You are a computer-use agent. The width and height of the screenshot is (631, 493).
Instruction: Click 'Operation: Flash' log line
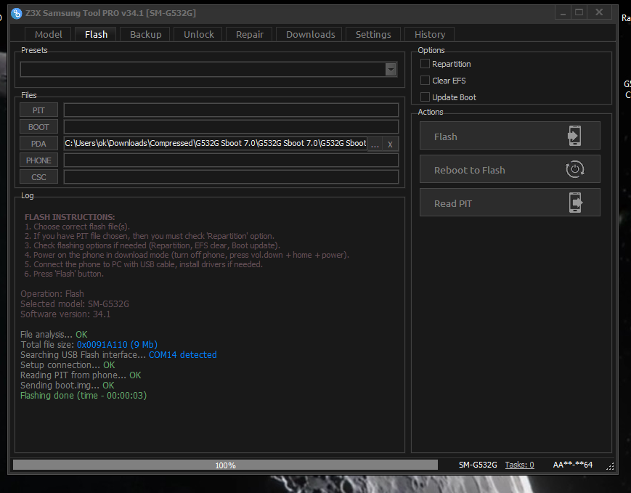coord(52,294)
